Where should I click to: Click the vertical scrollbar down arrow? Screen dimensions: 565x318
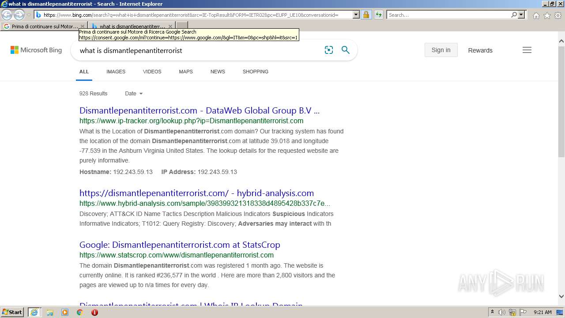(x=561, y=296)
